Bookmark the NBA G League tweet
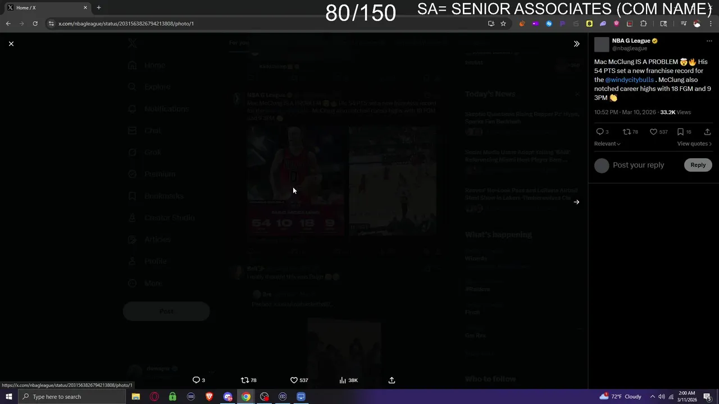 pos(680,132)
